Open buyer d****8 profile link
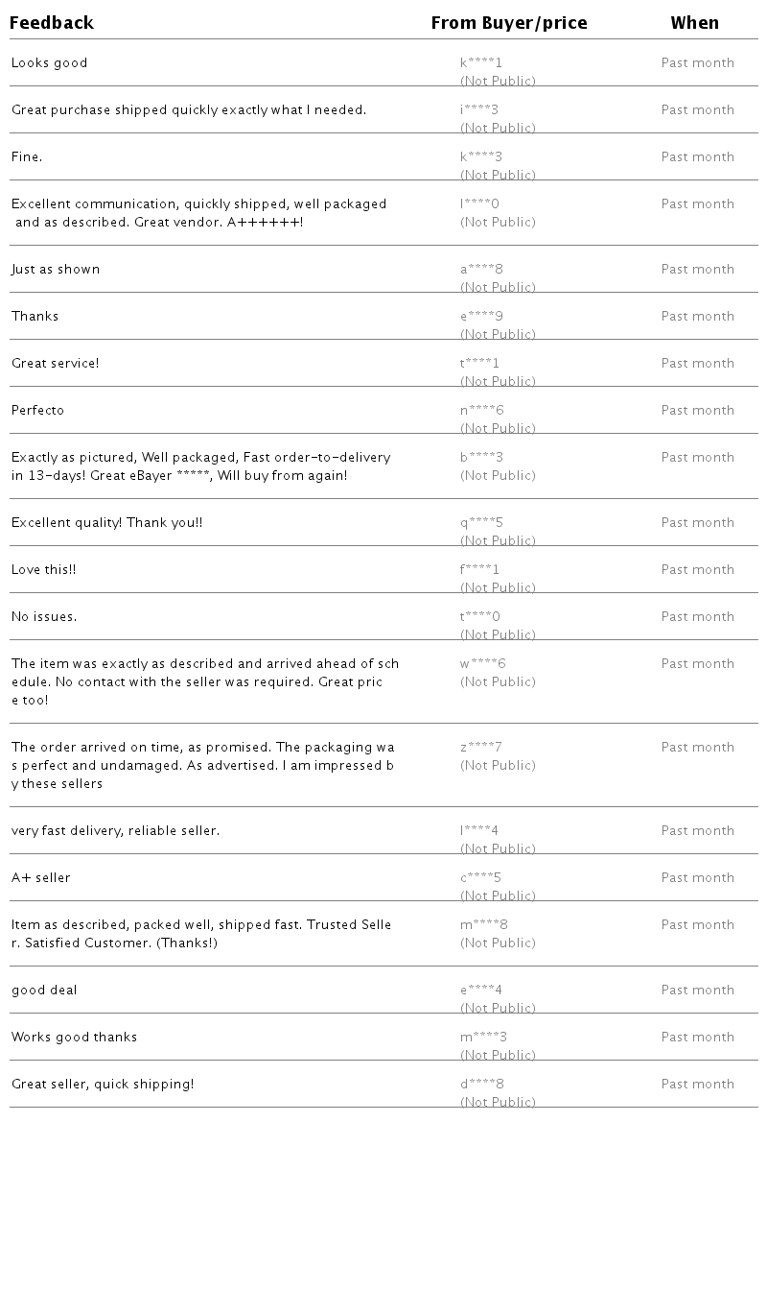 (x=482, y=1085)
